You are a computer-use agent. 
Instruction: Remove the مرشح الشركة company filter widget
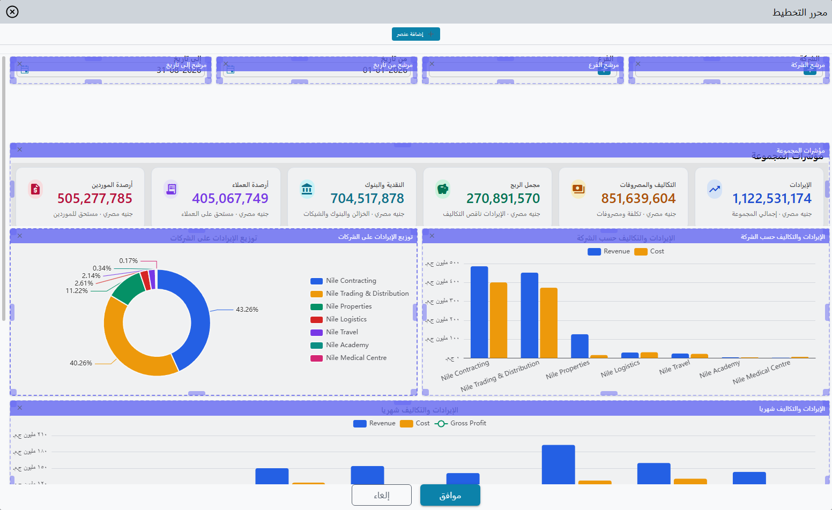point(638,64)
